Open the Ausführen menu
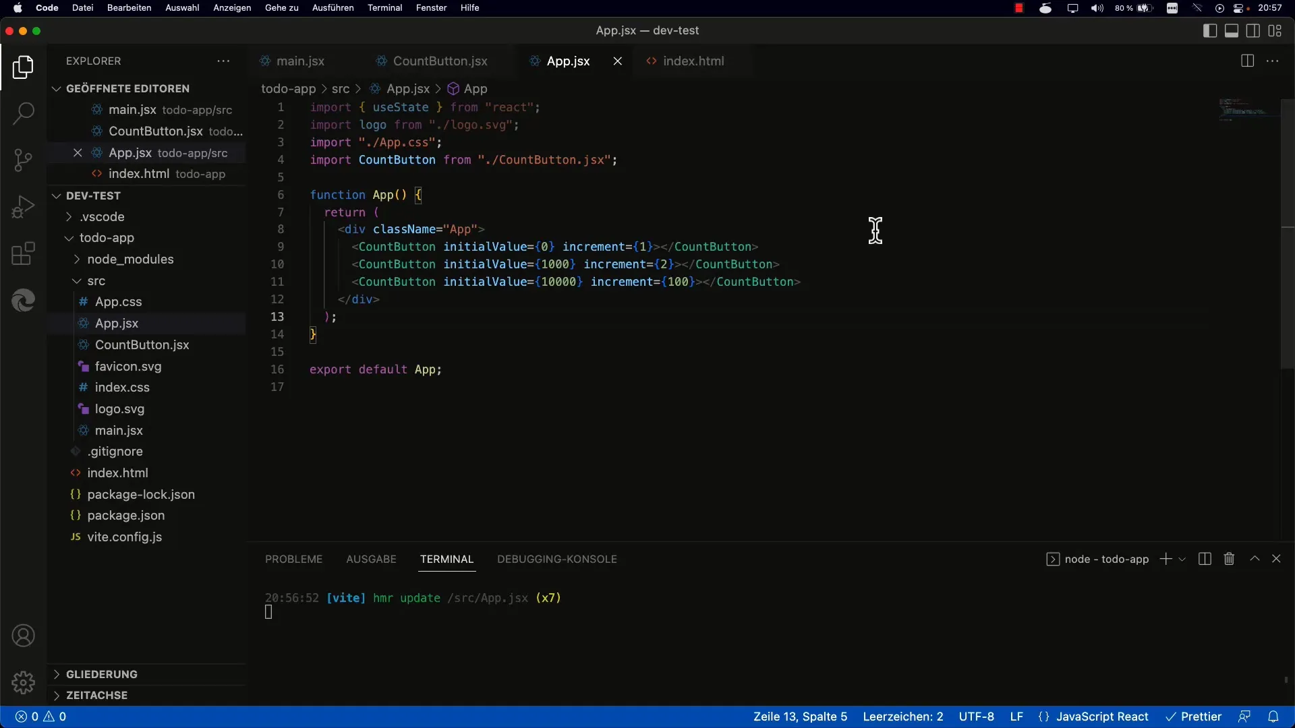 (333, 8)
